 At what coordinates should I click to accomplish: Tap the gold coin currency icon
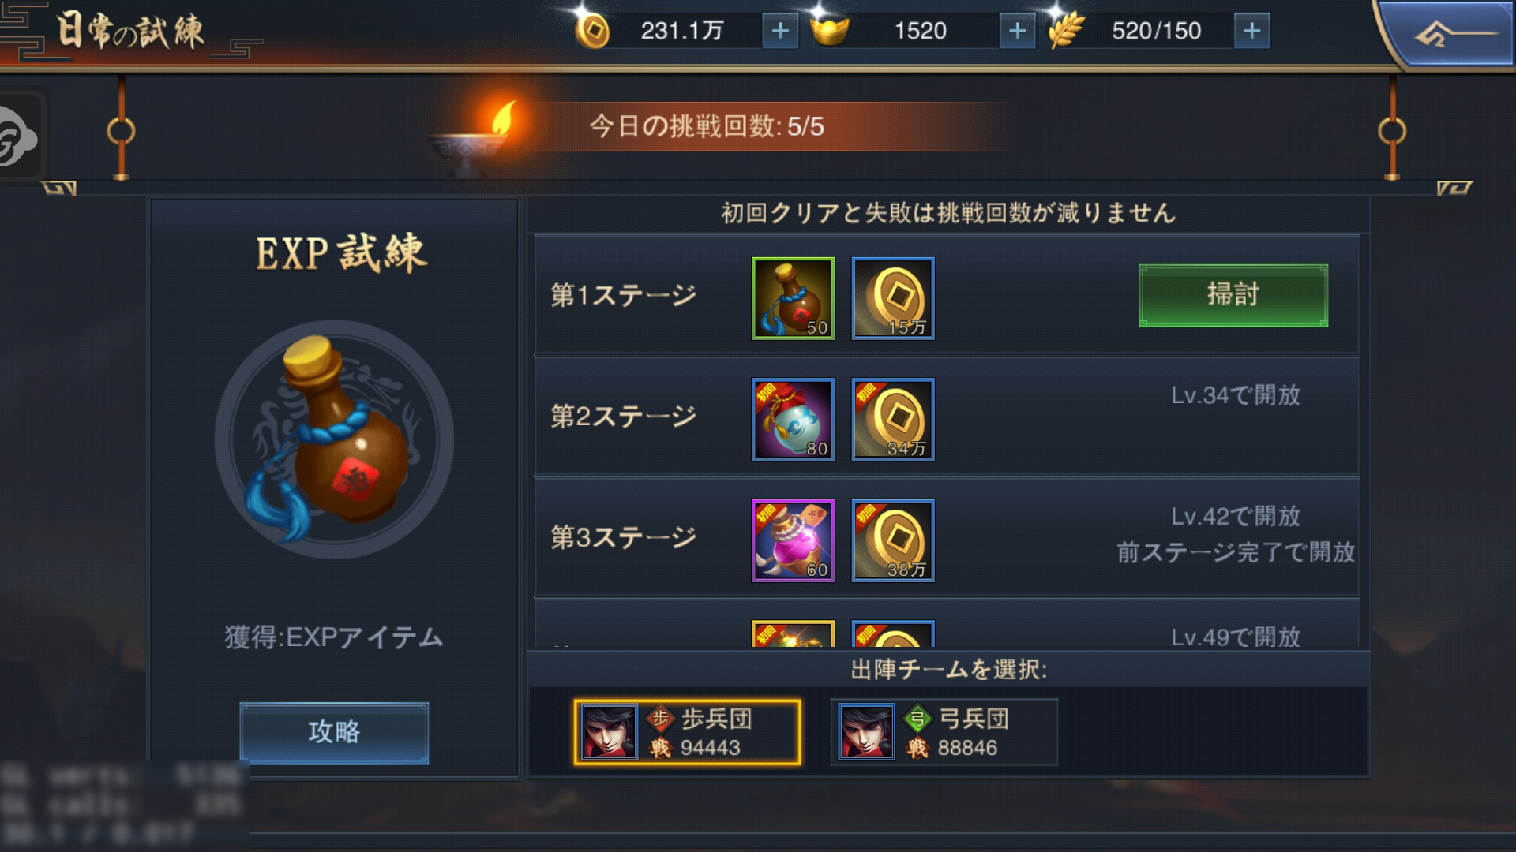592,32
